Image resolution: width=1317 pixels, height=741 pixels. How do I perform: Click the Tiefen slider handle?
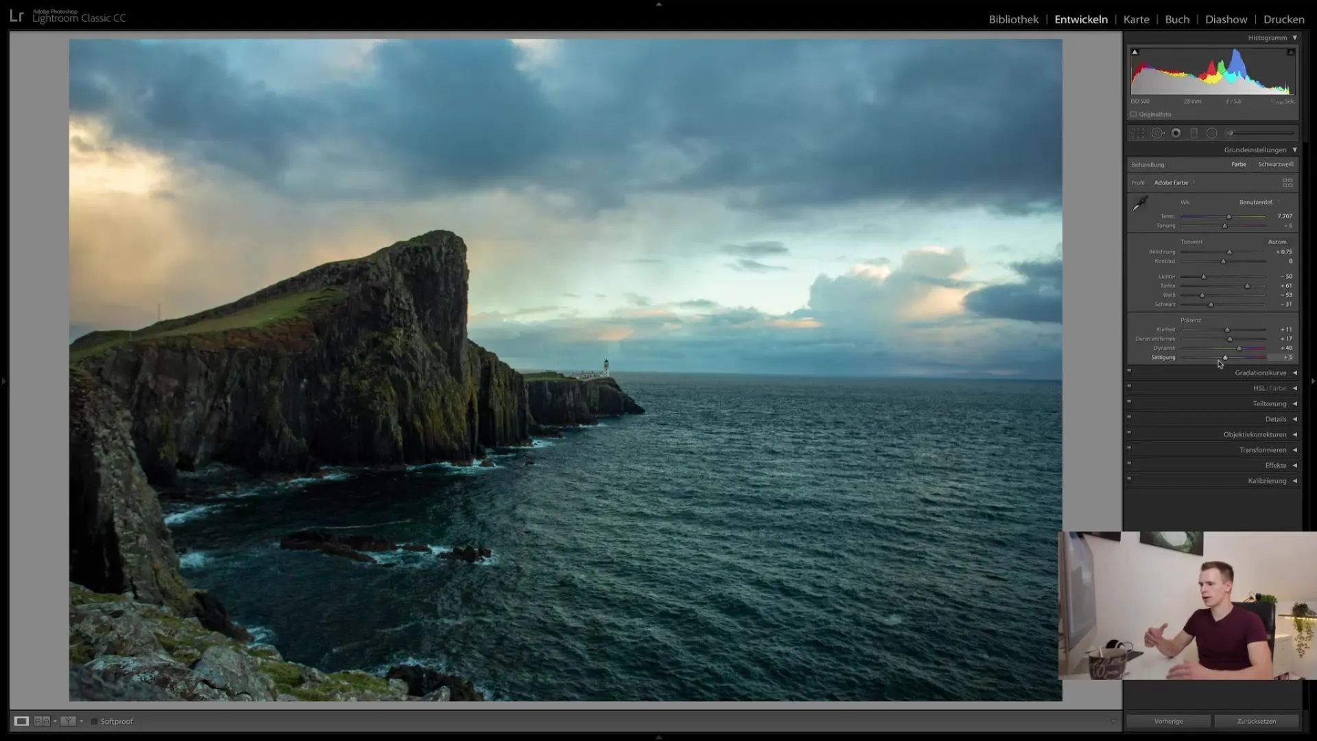click(x=1247, y=286)
